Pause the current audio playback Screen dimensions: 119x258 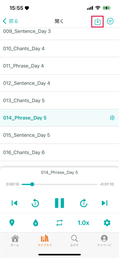pyautogui.click(x=59, y=203)
